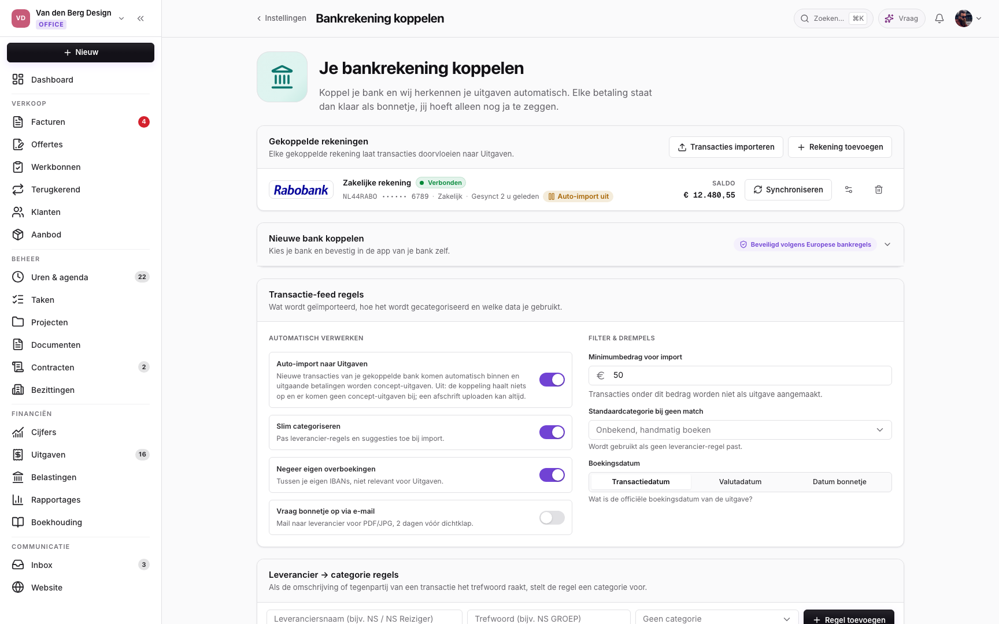Open the Geen categorie dropdown
The width and height of the screenshot is (999, 624).
717,619
